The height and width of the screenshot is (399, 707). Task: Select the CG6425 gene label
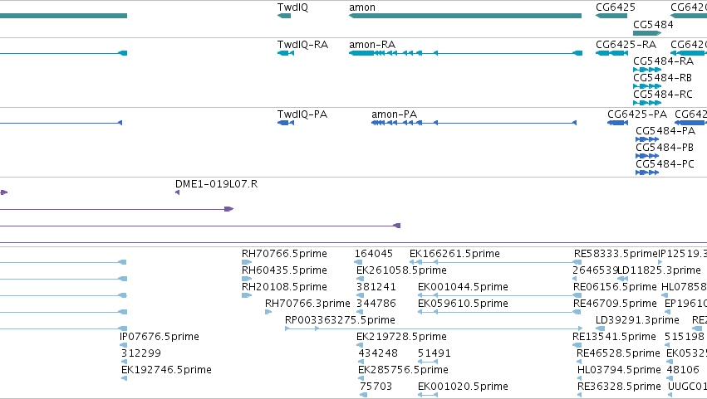click(x=616, y=7)
